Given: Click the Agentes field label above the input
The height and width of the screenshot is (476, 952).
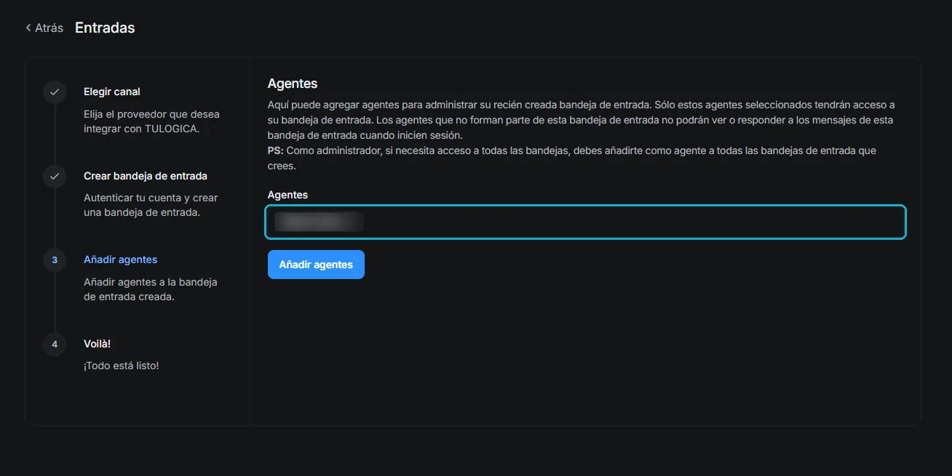Looking at the screenshot, I should [287, 195].
